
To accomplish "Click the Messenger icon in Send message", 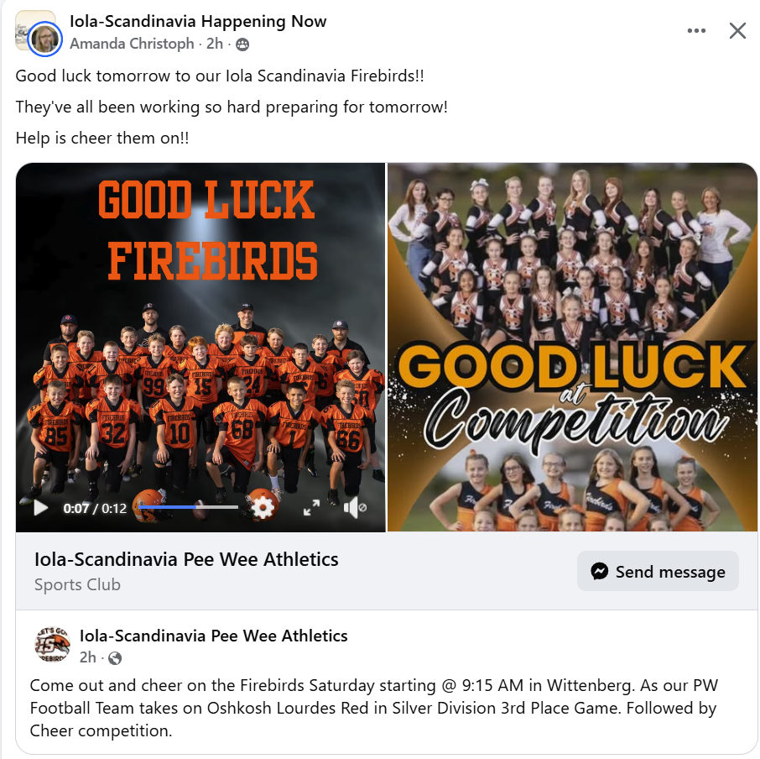I will click(x=599, y=571).
